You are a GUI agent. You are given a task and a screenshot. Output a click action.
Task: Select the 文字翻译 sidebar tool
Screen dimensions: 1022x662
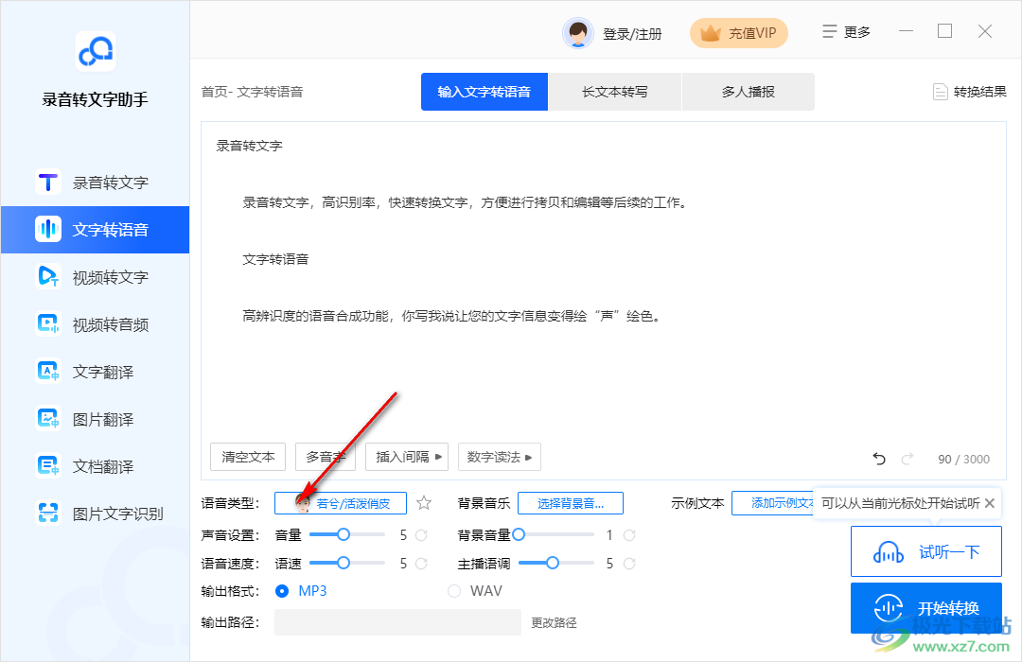coord(95,371)
